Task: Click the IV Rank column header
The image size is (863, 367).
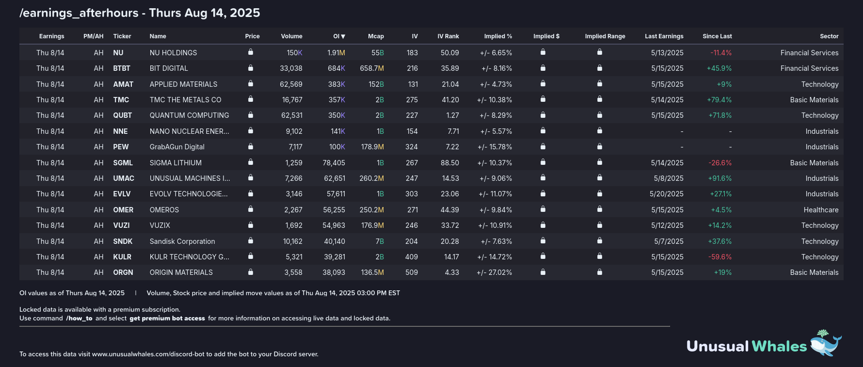Action: coord(448,36)
